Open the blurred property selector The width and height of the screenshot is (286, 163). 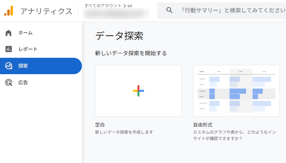[116, 14]
